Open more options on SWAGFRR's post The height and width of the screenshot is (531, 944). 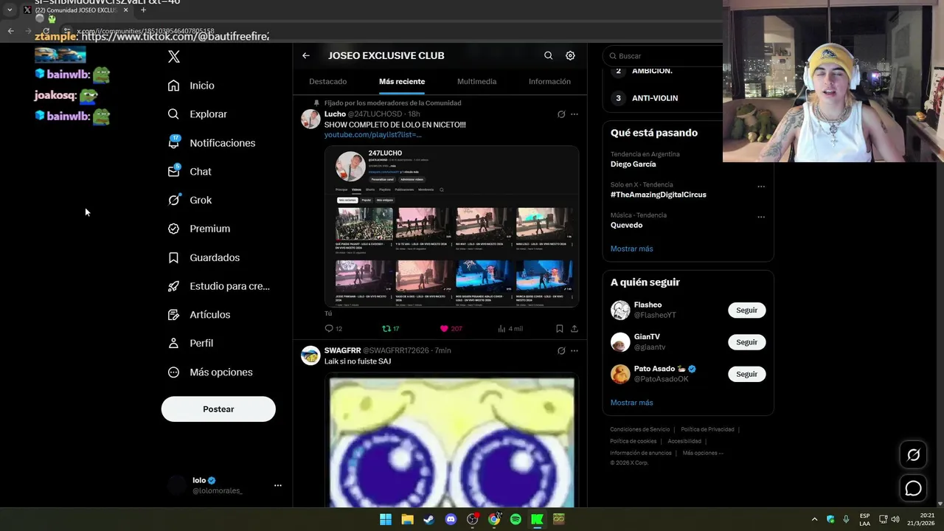pyautogui.click(x=575, y=350)
